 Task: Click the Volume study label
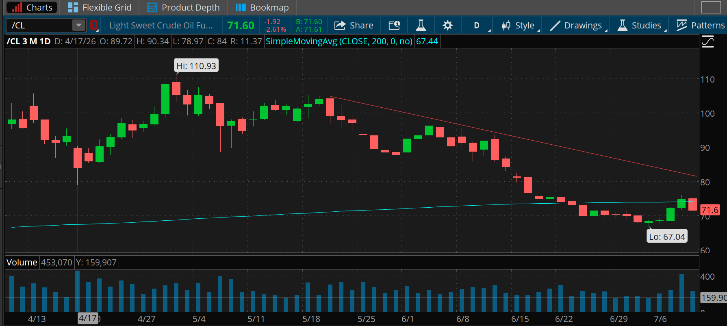tap(22, 262)
